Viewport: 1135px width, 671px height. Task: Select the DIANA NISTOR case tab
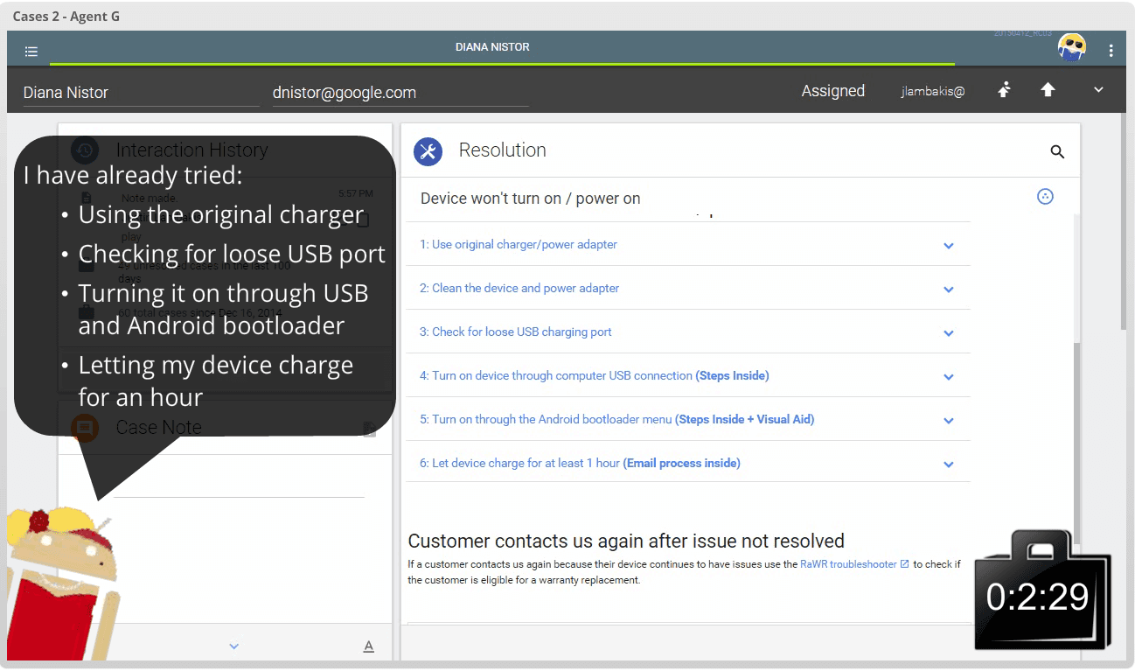(x=492, y=47)
